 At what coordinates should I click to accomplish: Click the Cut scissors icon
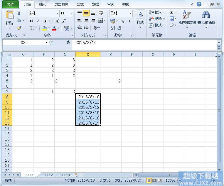point(19,13)
